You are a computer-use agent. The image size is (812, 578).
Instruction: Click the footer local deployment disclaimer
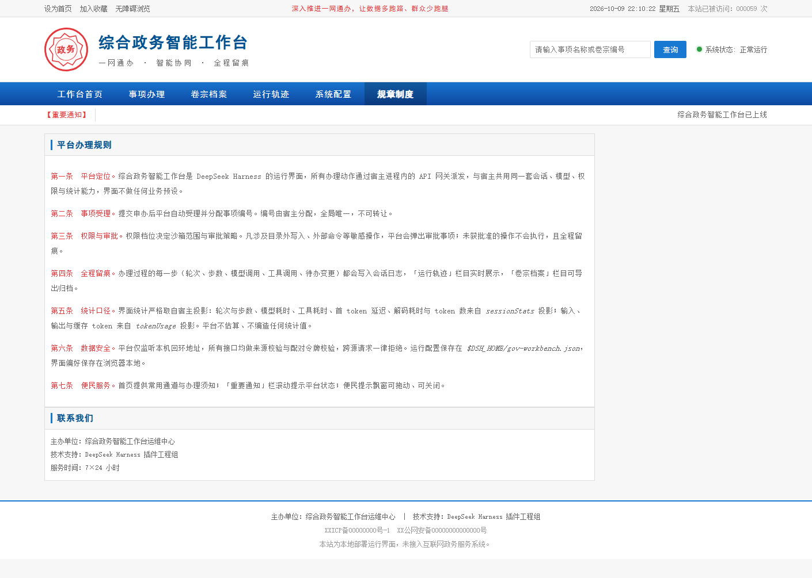point(405,544)
